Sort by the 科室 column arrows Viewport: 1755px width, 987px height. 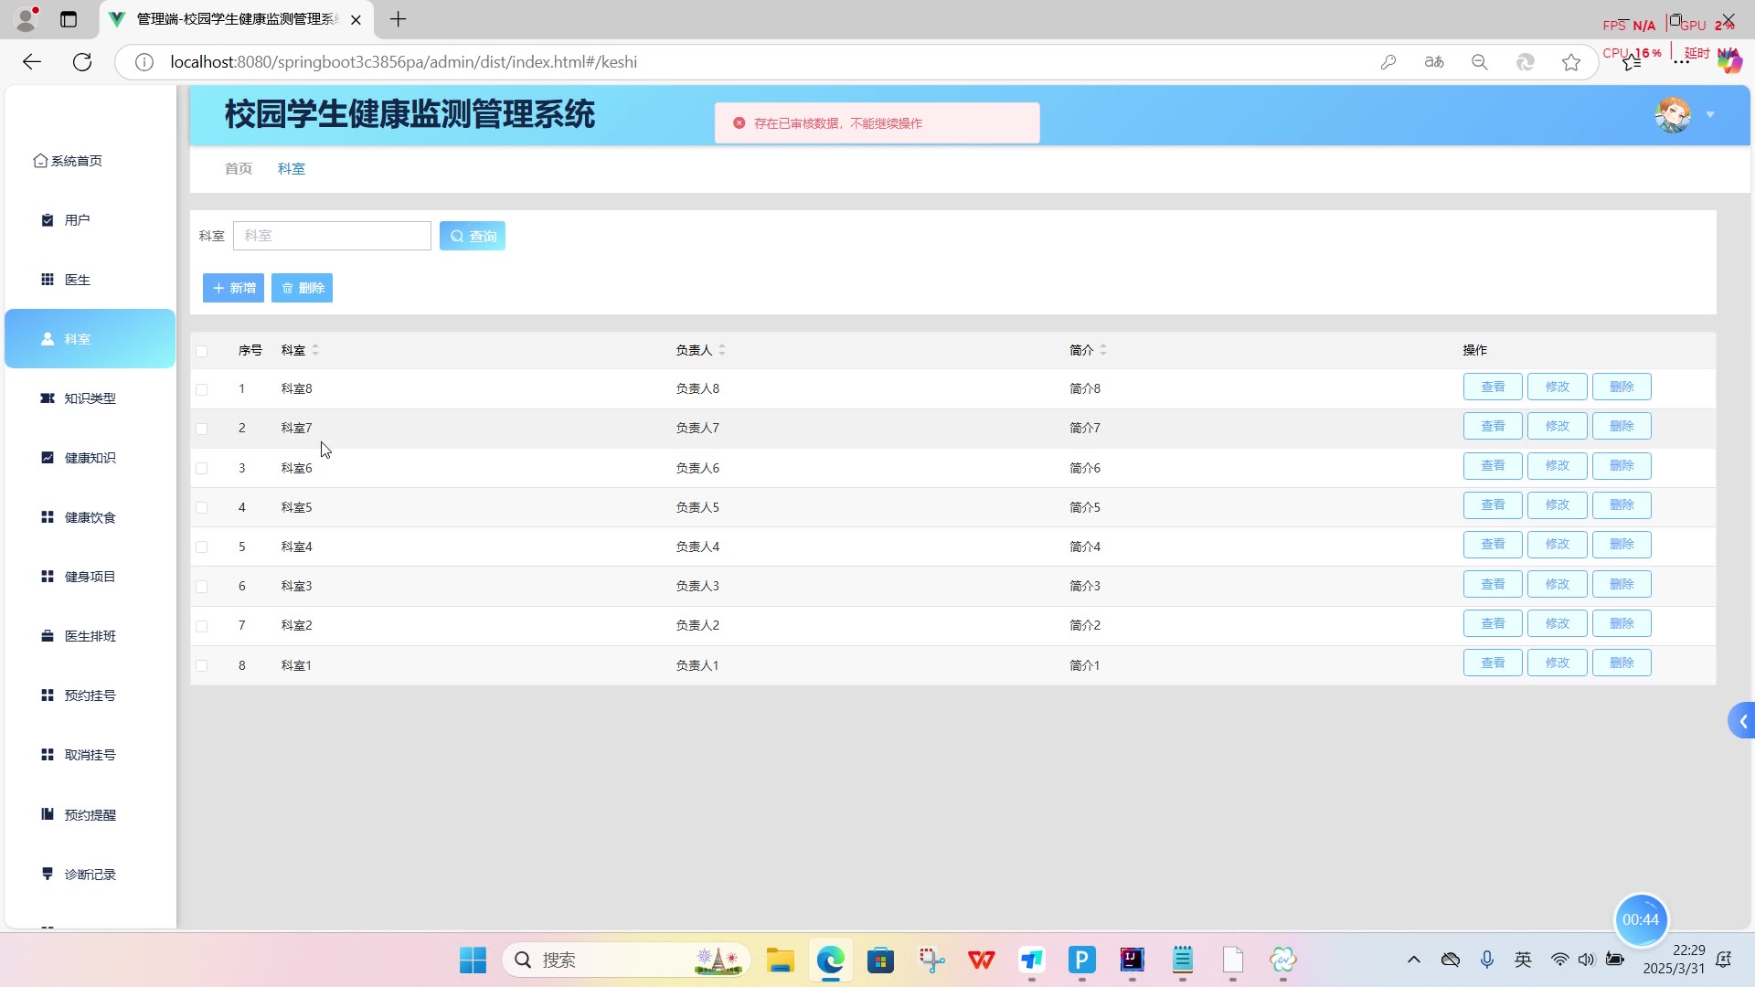(315, 350)
